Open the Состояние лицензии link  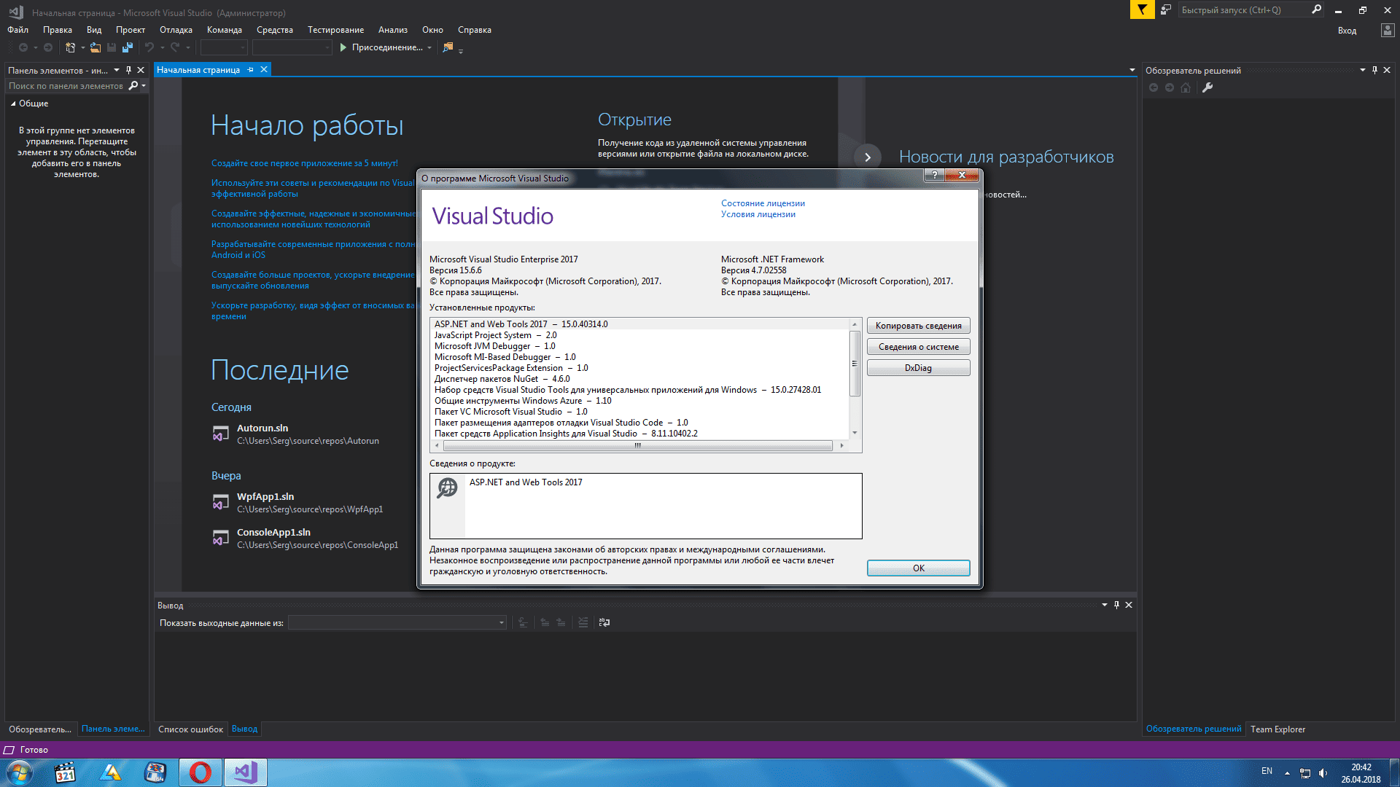pos(763,203)
